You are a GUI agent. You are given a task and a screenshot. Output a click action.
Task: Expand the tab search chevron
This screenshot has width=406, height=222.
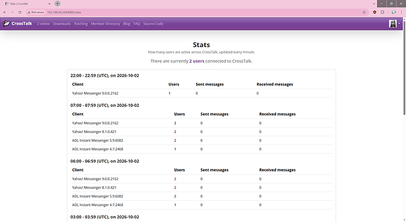374,4
